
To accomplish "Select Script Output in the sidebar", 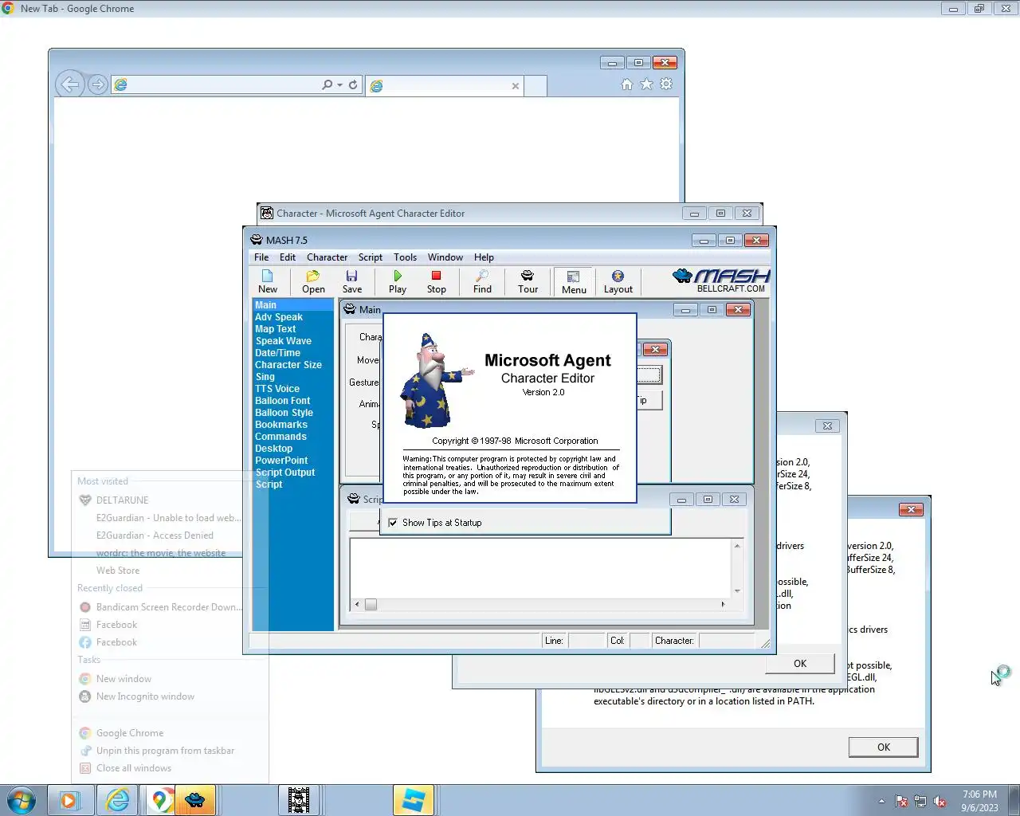I will click(284, 473).
